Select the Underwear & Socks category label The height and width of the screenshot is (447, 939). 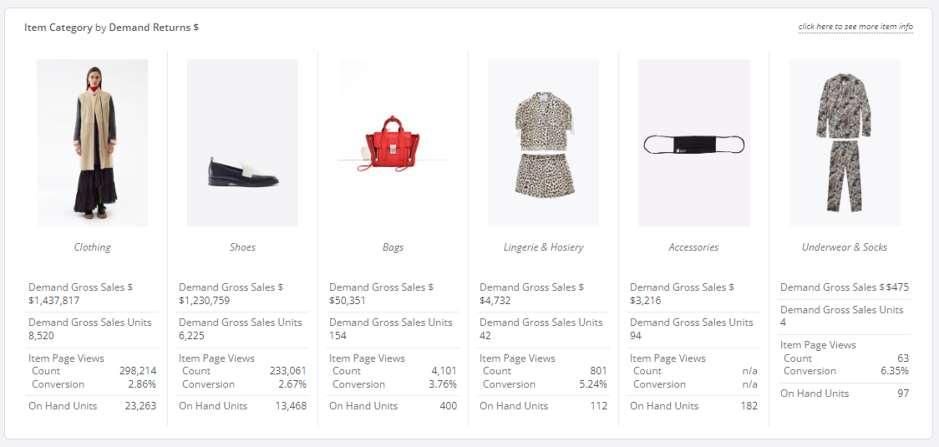845,246
